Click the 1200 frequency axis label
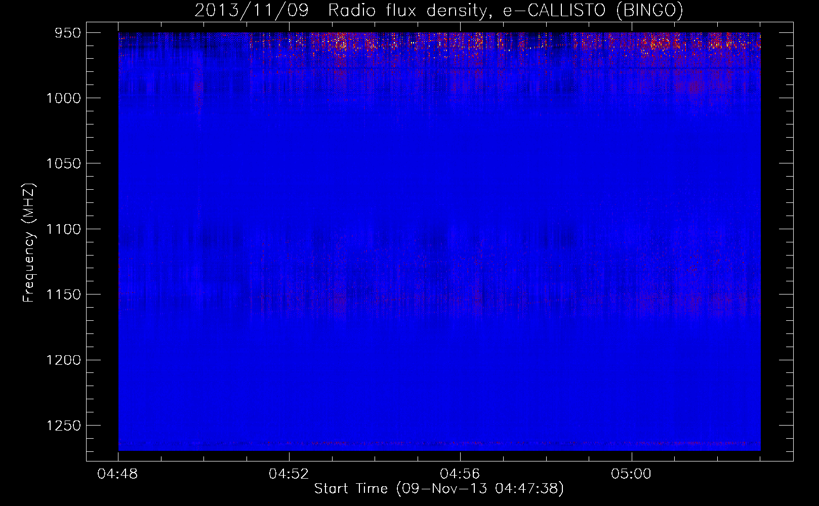 [x=63, y=360]
